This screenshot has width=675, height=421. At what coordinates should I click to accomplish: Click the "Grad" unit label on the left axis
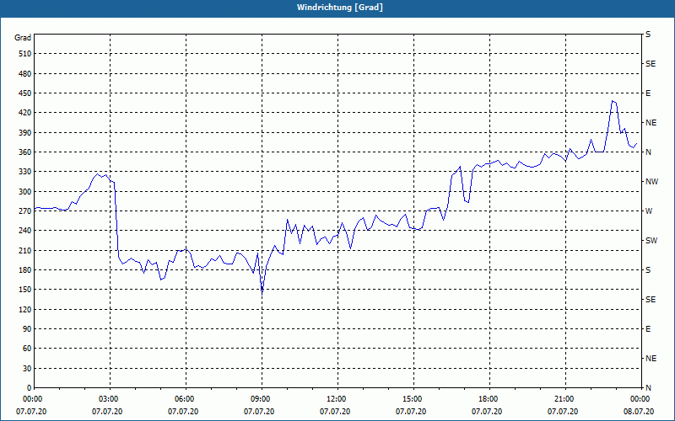pyautogui.click(x=23, y=38)
